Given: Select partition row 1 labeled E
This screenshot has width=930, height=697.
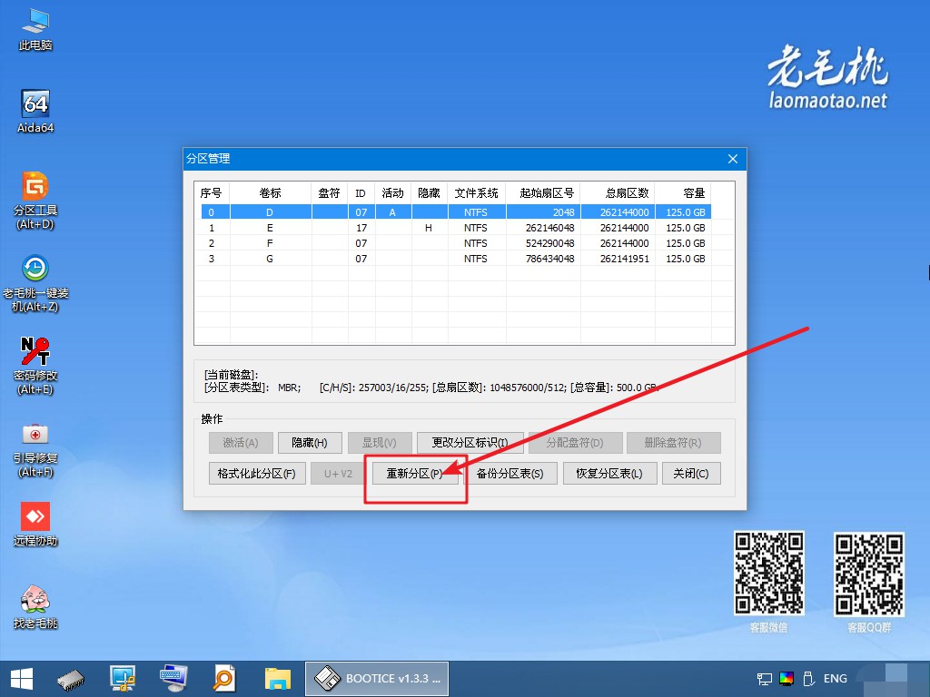Looking at the screenshot, I should coord(456,228).
